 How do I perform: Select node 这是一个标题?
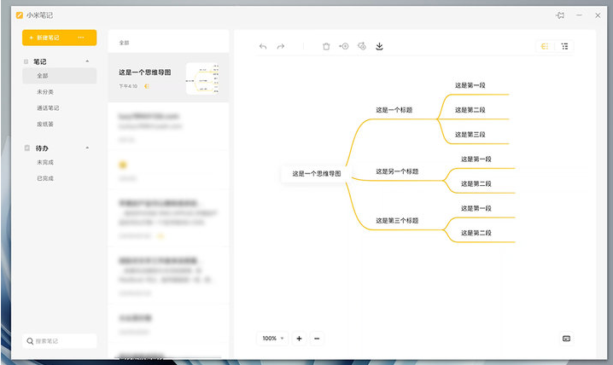(x=394, y=110)
